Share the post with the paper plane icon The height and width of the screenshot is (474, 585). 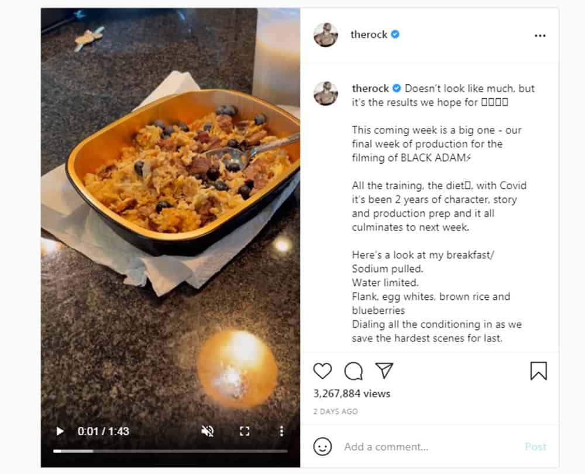point(384,371)
